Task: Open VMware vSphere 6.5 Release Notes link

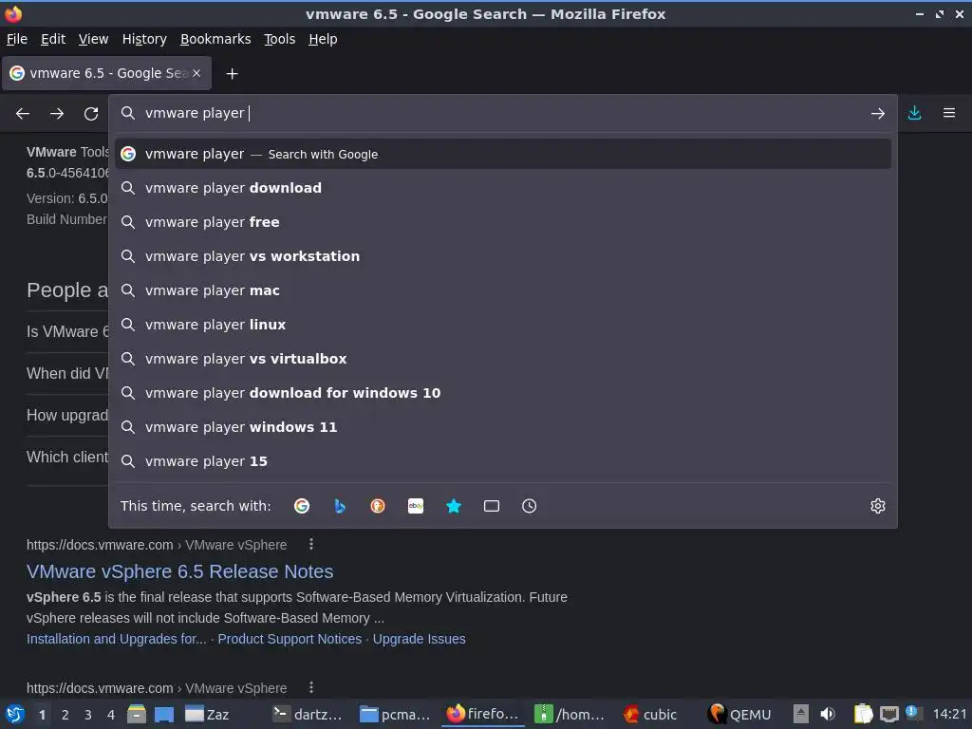Action: 179,571
